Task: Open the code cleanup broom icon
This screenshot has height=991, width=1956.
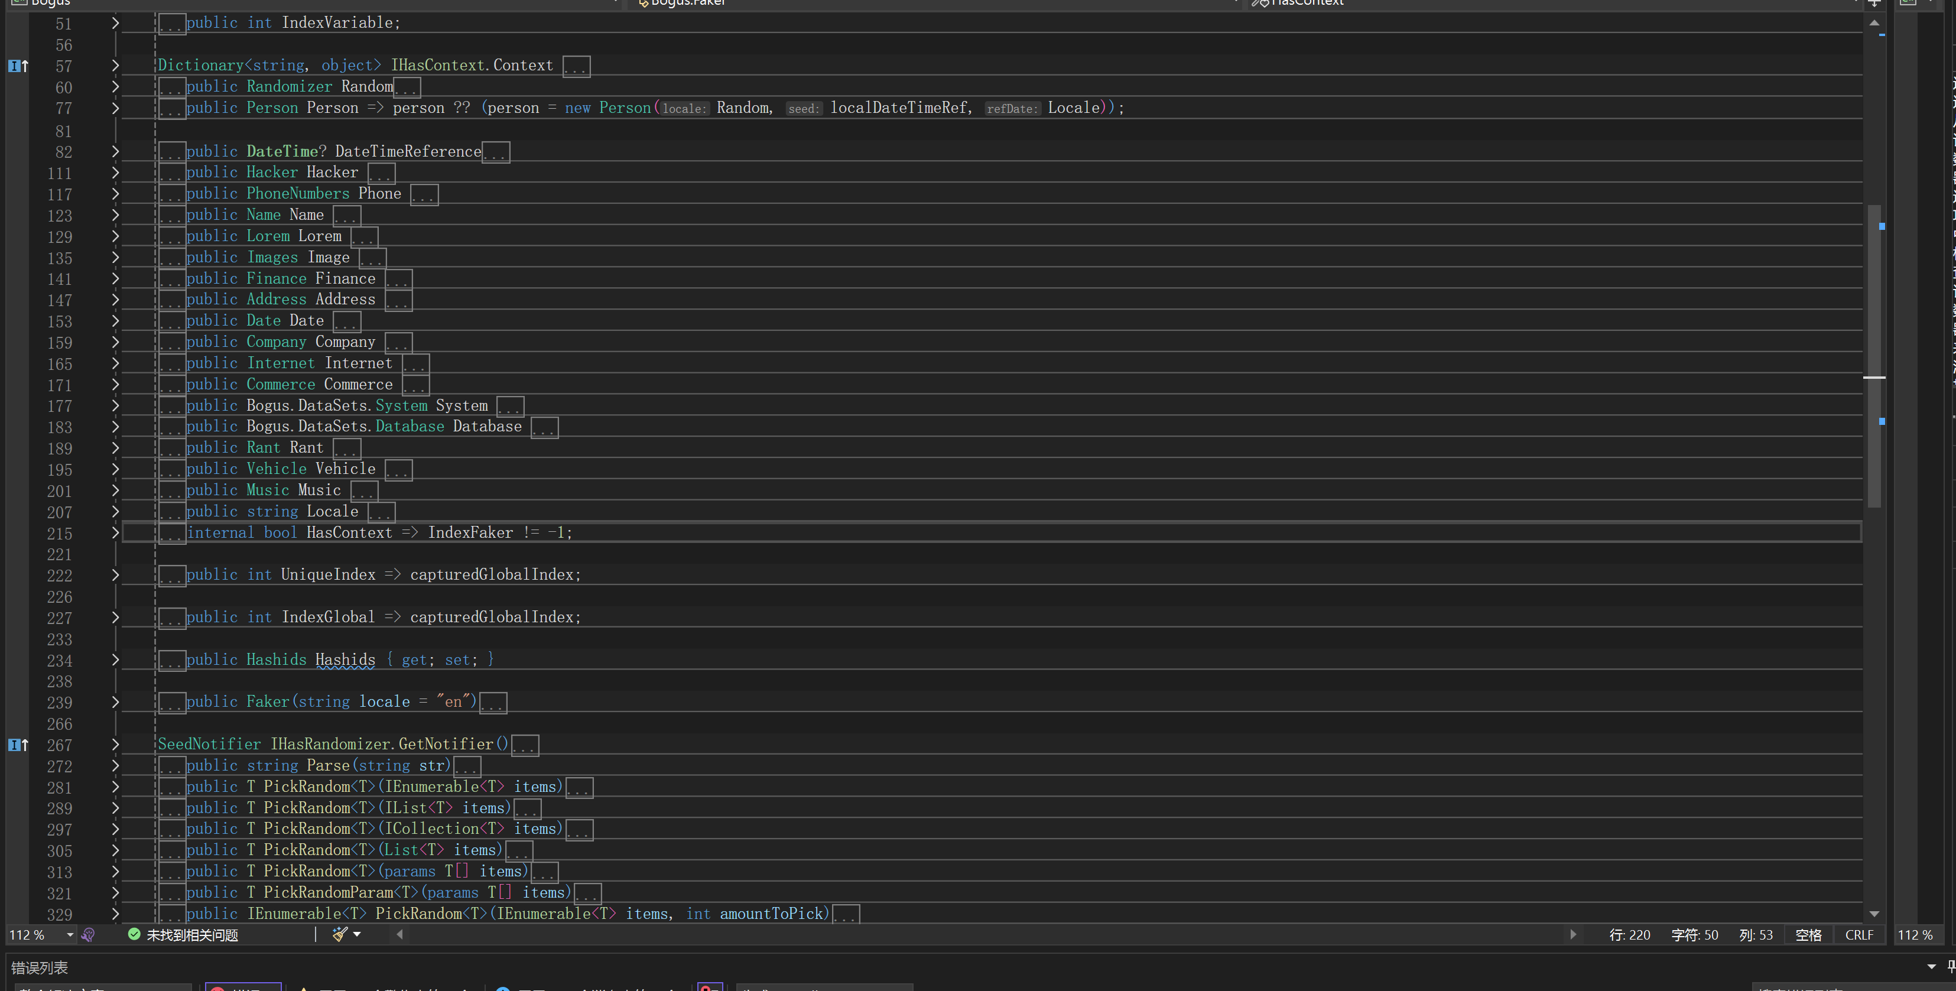Action: 340,934
